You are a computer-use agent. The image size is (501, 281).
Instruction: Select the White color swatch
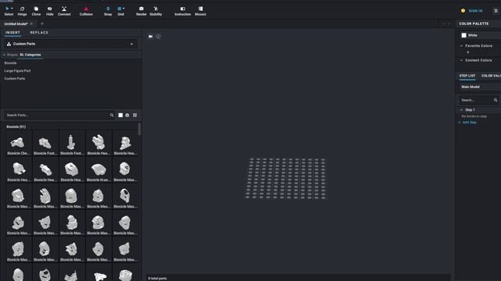click(464, 35)
